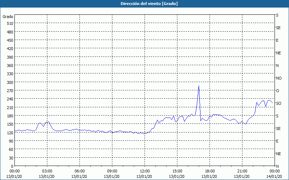Screen dimensions: 289x180
Task: Select the 'N' compass label at 360 level
Action: [x=277, y=66]
